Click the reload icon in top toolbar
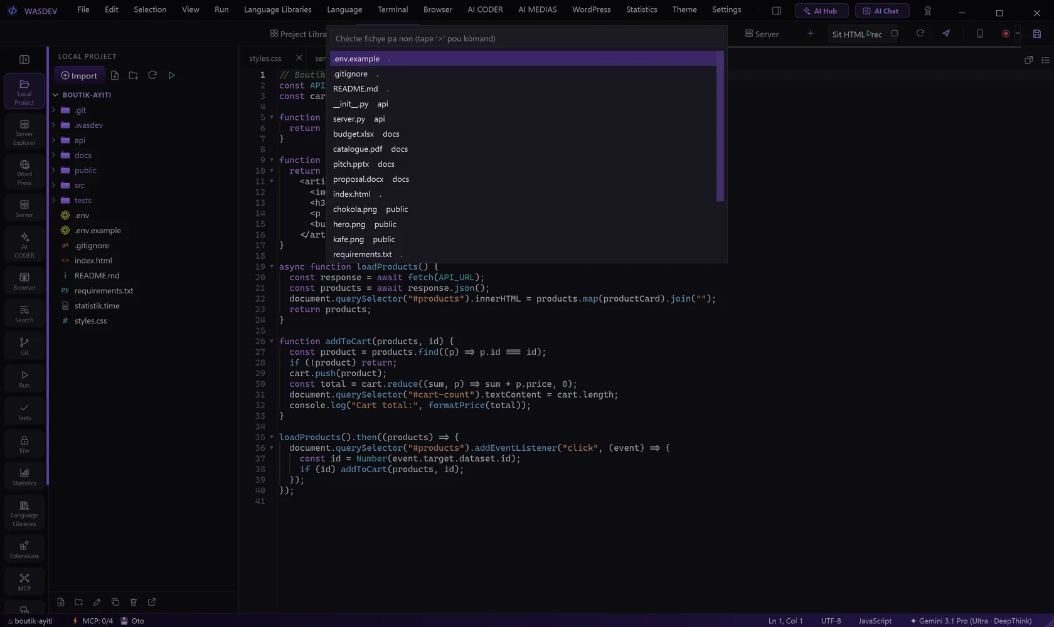 [920, 33]
